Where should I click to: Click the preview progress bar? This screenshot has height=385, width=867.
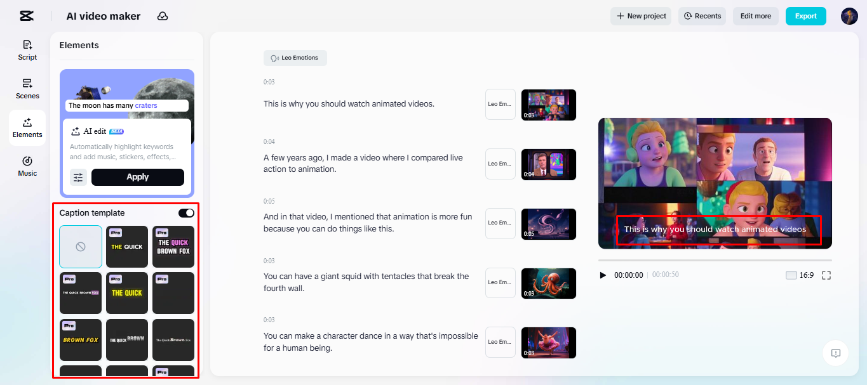[715, 260]
